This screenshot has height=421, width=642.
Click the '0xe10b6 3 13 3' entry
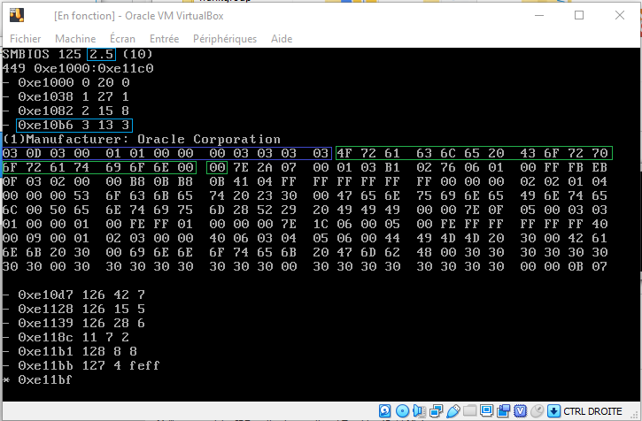coord(74,126)
